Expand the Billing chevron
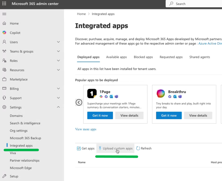The width and height of the screenshot is (222, 181). coord(58,89)
